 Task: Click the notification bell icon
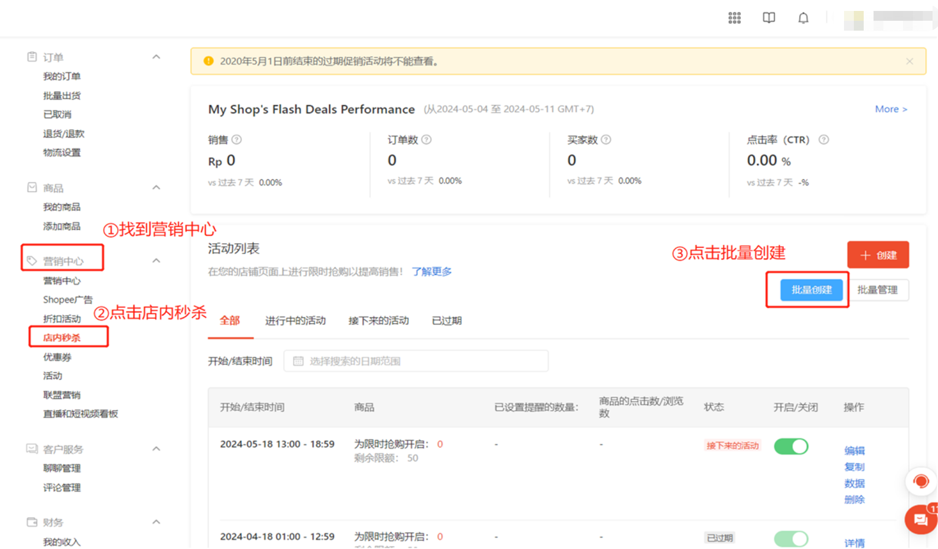(x=803, y=17)
